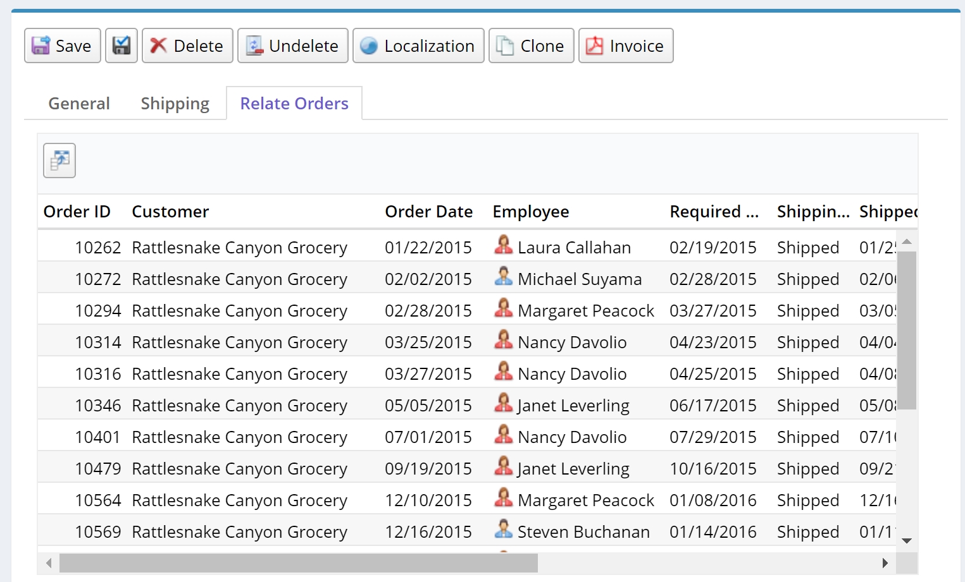Click the Shipped status for order 10564
The width and height of the screenshot is (965, 582).
point(807,499)
